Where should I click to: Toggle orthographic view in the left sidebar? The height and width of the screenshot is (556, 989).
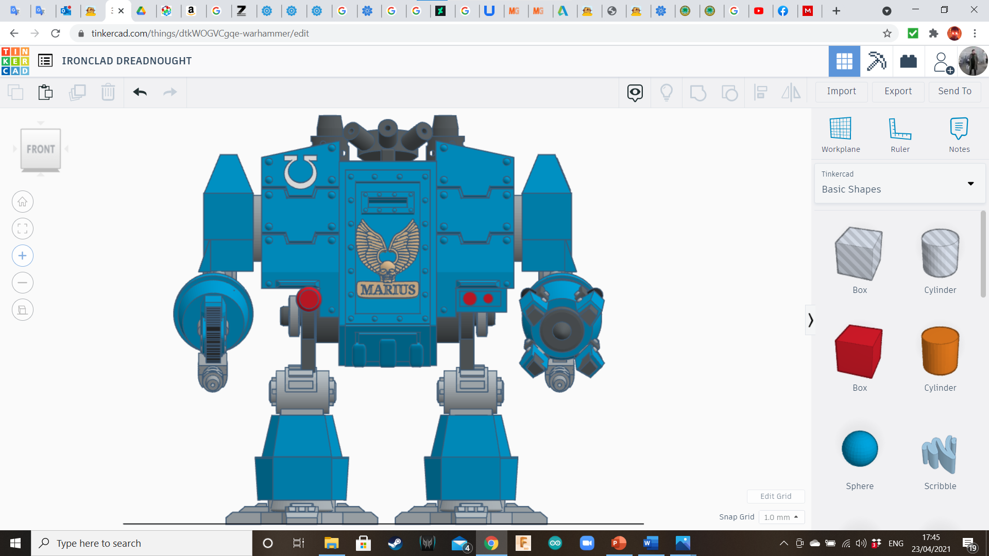tap(22, 309)
